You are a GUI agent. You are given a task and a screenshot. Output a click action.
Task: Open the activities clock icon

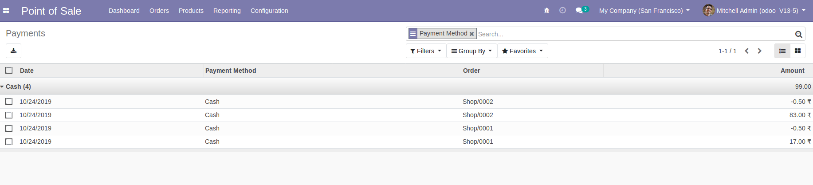pos(562,11)
